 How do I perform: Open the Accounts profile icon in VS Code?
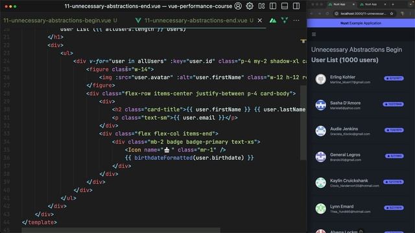click(x=238, y=6)
